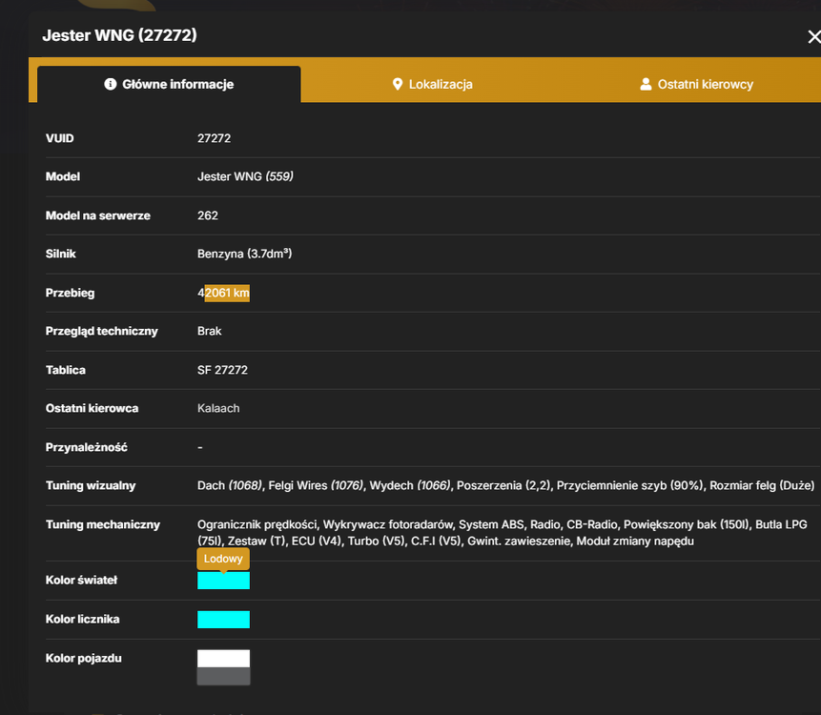This screenshot has height=715, width=821.
Task: Click the Silnik row label
Action: (61, 254)
